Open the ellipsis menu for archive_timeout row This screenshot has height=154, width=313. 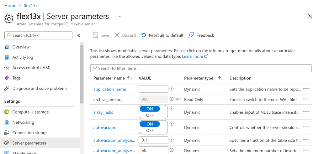pyautogui.click(x=306, y=99)
